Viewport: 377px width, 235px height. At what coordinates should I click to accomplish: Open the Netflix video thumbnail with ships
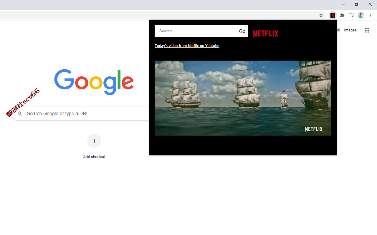(x=243, y=98)
